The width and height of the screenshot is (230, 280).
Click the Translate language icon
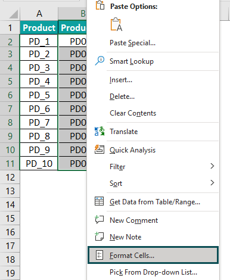(100, 131)
